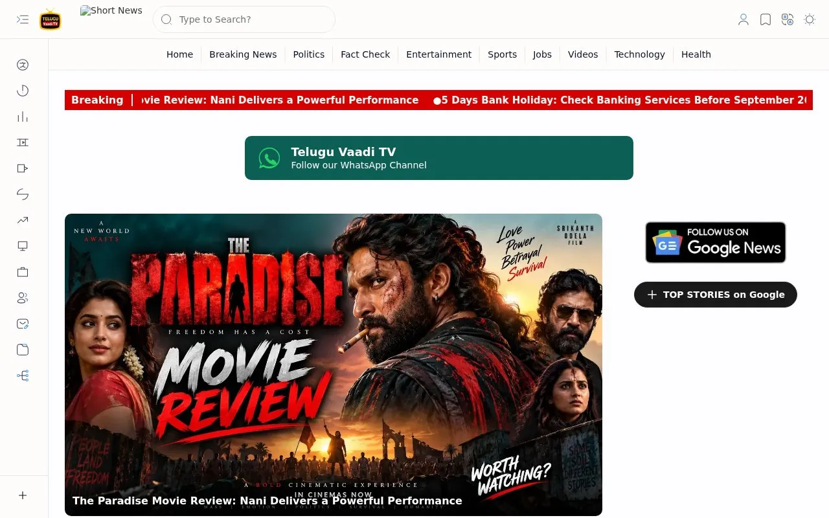Click the sidebar bar chart icon
This screenshot has height=518, width=829.
click(23, 117)
